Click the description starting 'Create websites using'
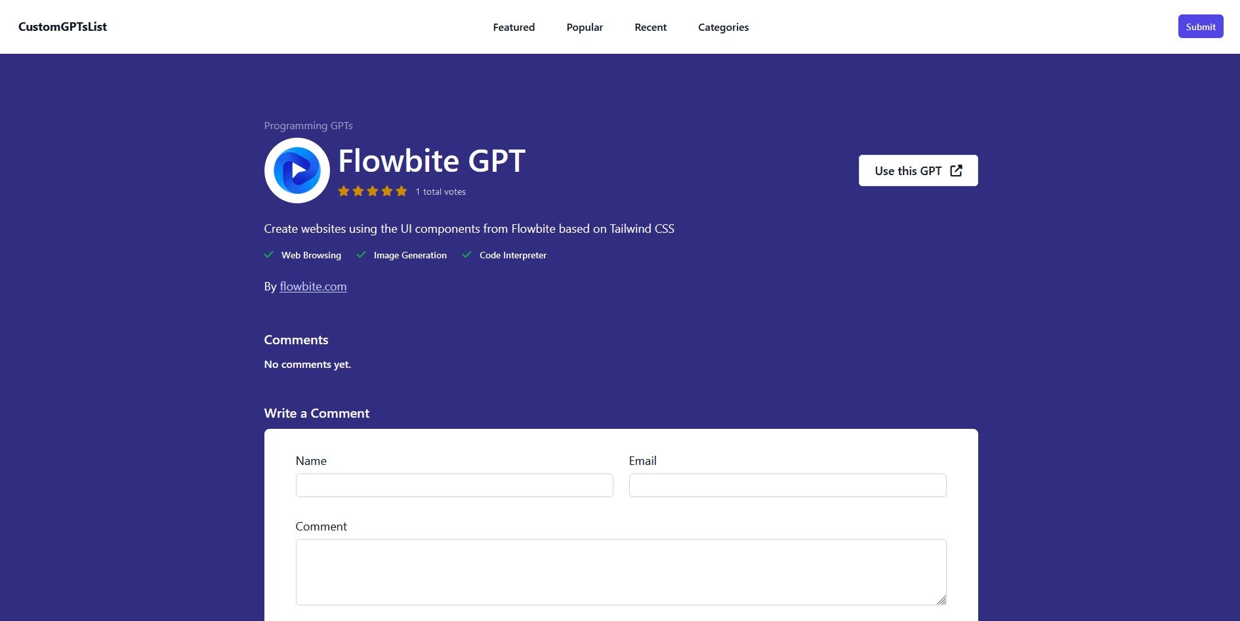The width and height of the screenshot is (1240, 621). point(469,229)
